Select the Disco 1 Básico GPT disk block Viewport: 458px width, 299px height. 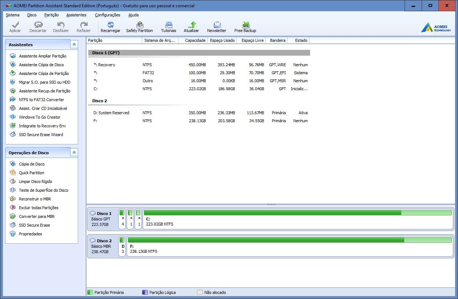(x=103, y=219)
